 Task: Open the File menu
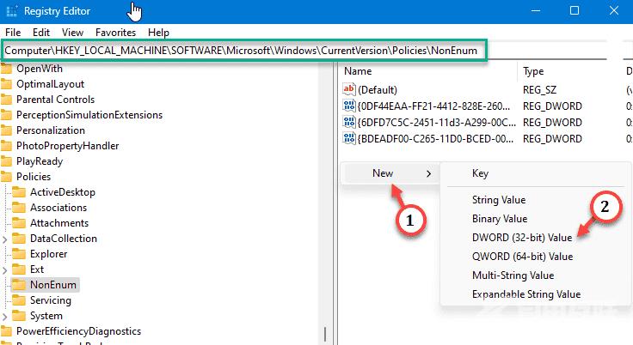pyautogui.click(x=13, y=33)
